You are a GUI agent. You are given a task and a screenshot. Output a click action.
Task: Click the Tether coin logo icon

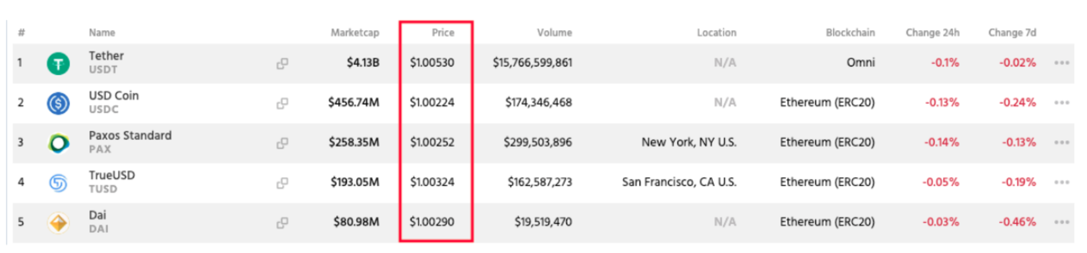58,63
